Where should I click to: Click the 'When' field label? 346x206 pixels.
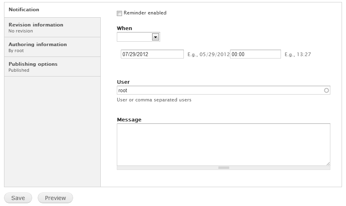tap(124, 28)
